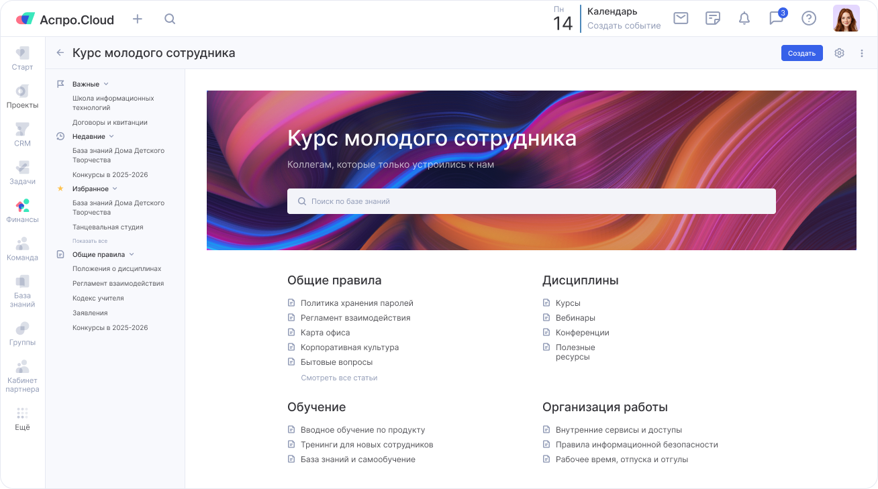Collapse the Недавние section

pos(111,137)
